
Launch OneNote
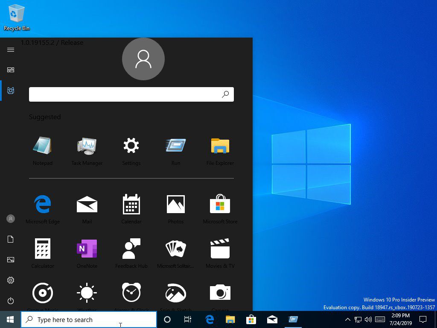[x=87, y=254]
